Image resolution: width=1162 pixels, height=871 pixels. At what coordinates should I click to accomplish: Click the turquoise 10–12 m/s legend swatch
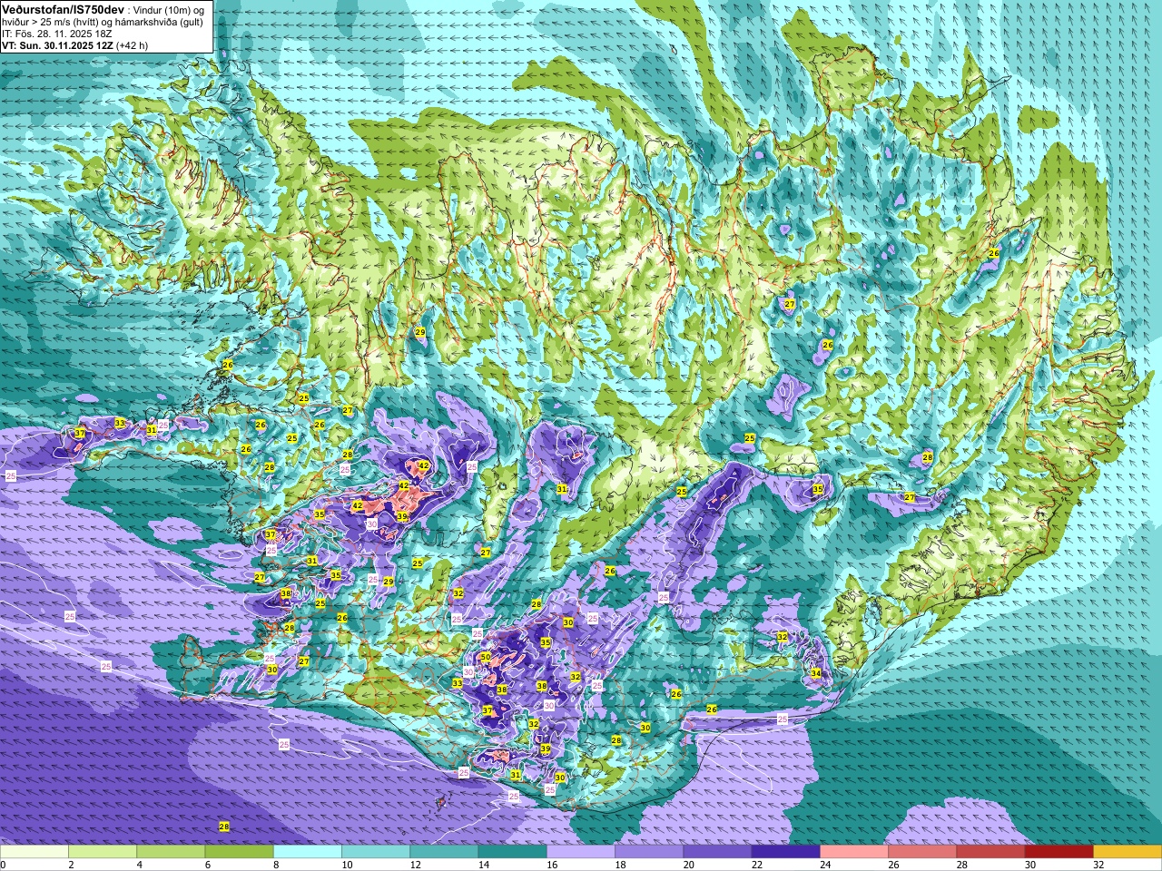pyautogui.click(x=376, y=852)
